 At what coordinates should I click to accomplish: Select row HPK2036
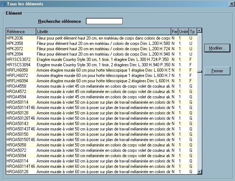[101, 38]
